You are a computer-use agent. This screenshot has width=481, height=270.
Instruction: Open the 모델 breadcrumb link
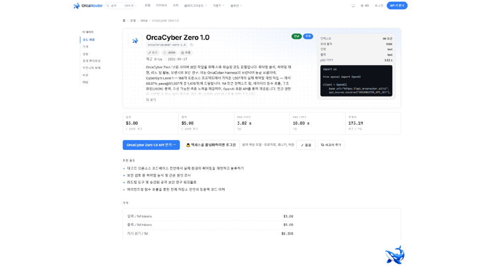[x=133, y=21]
